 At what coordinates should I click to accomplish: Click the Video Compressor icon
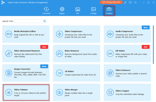coord(60,34)
